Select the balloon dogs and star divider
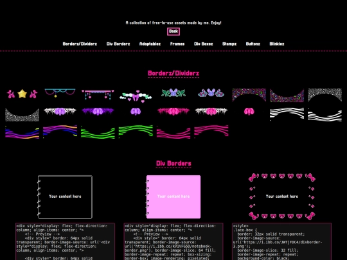The width and height of the screenshot is (347, 260). coord(22,94)
